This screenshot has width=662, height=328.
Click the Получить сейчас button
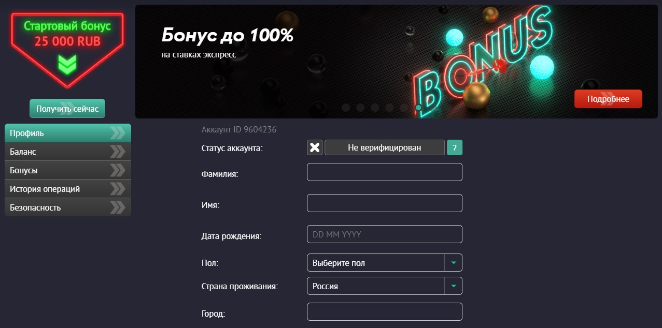[x=67, y=108]
